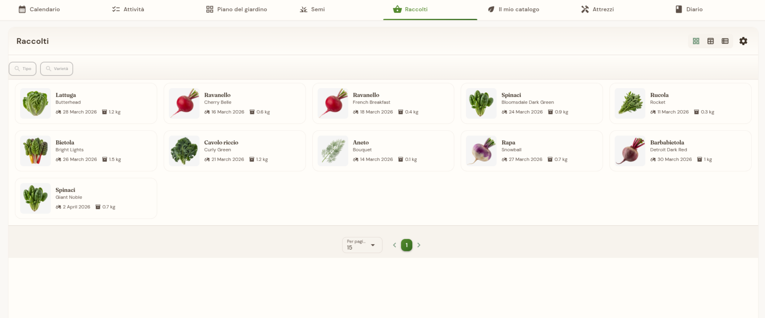Expand the Per pagina dropdown
Image resolution: width=765 pixels, height=318 pixels.
[x=362, y=245]
